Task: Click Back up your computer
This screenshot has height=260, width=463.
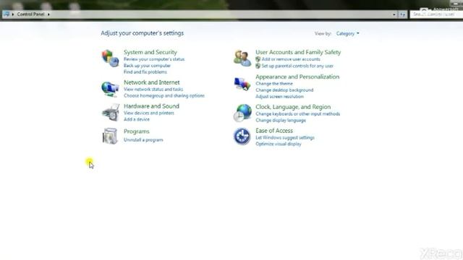Action: (x=147, y=66)
